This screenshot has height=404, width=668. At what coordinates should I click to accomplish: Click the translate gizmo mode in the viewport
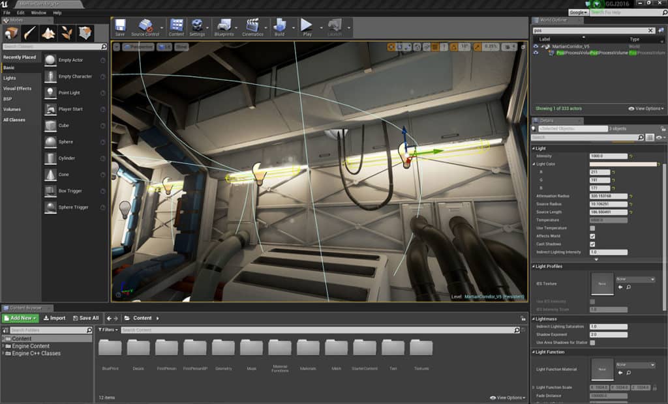[x=391, y=47]
